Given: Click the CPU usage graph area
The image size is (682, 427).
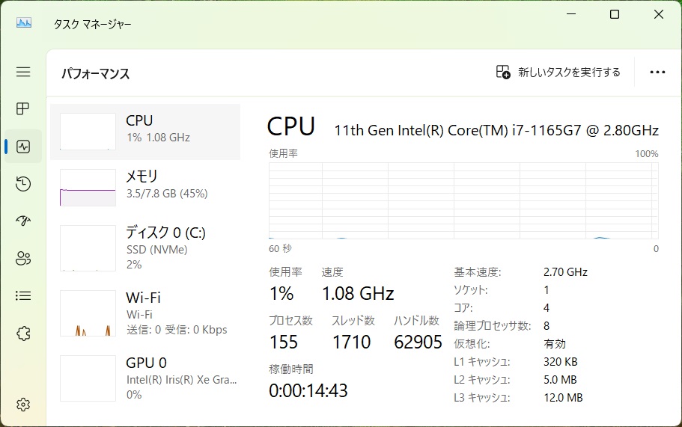Looking at the screenshot, I should 463,200.
